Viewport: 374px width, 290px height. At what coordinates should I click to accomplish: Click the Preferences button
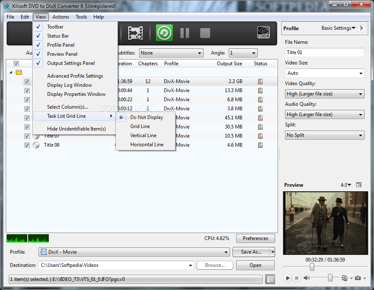click(255, 238)
